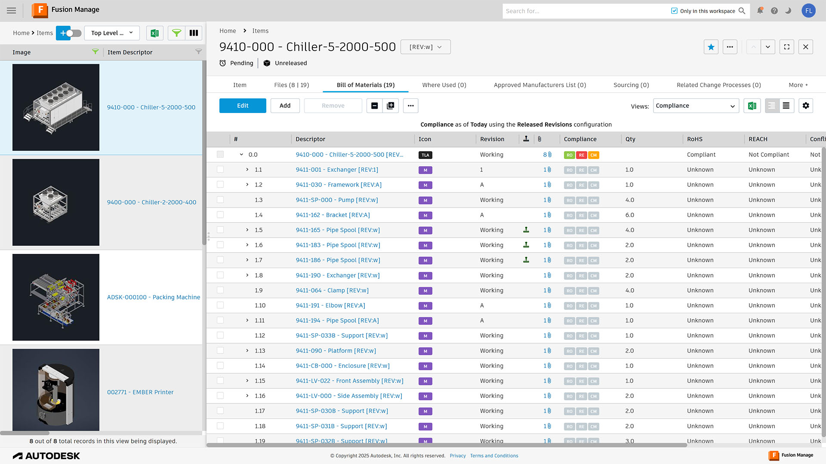Screen dimensions: 826x464
Task: Expand all BOM rows icon
Action: (x=391, y=106)
